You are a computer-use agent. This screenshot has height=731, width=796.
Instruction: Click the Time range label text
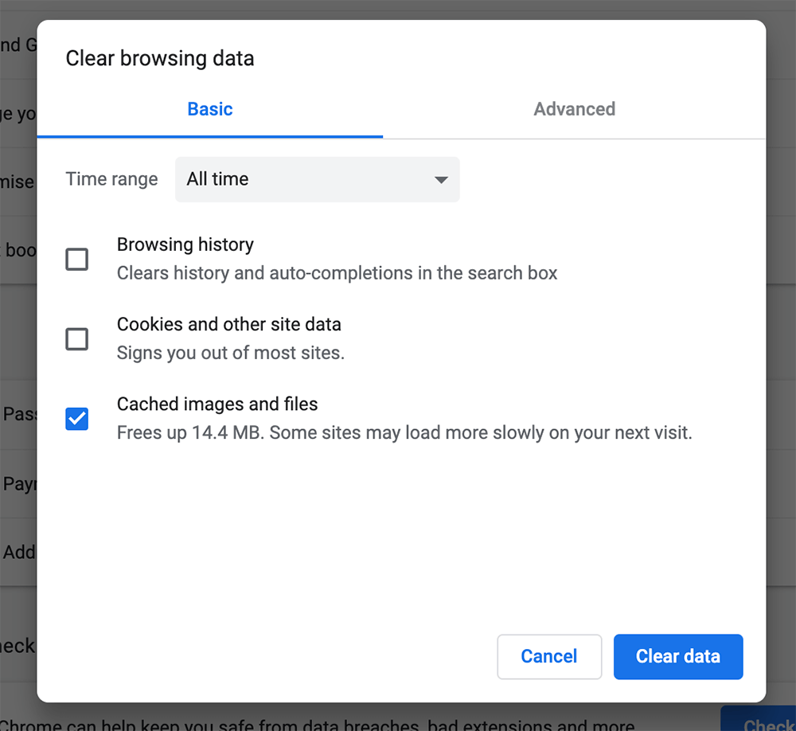(x=111, y=180)
